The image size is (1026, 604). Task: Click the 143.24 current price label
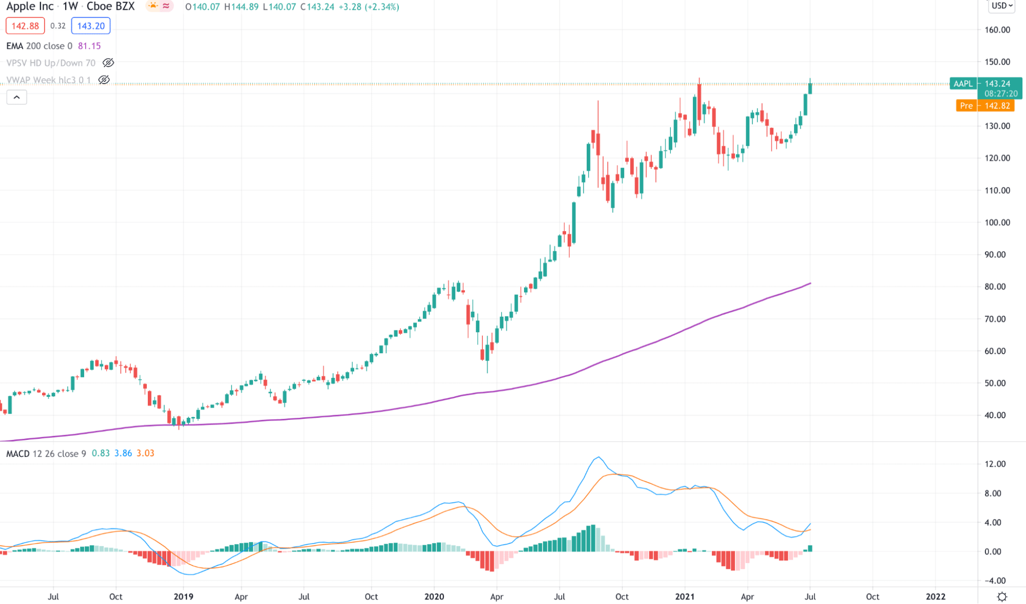(997, 84)
